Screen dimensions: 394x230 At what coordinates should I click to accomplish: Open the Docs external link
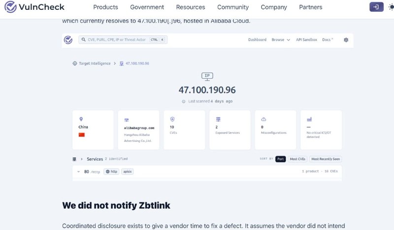click(x=328, y=40)
